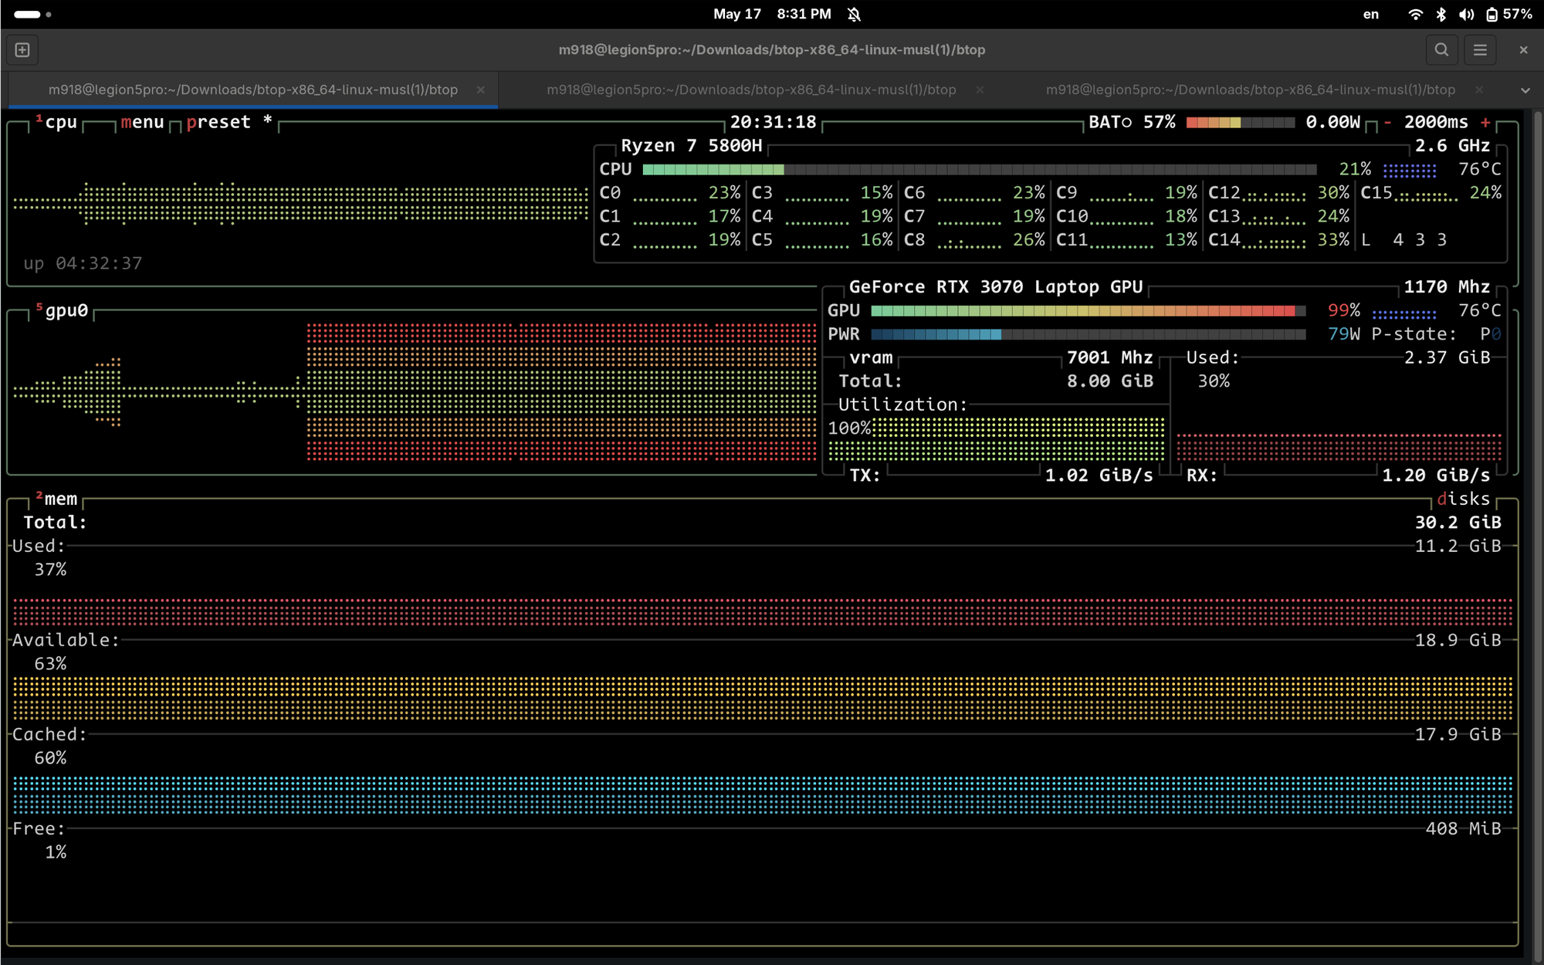Click the vram Total 8.00 GiB value
This screenshot has width=1544, height=965.
click(1110, 381)
